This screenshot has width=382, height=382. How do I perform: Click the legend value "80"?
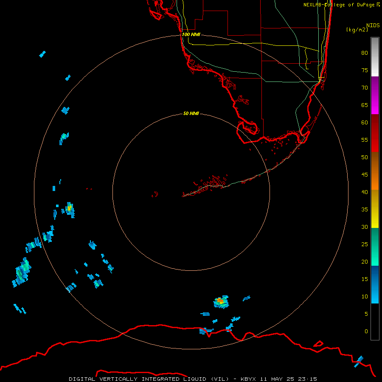[365, 53]
